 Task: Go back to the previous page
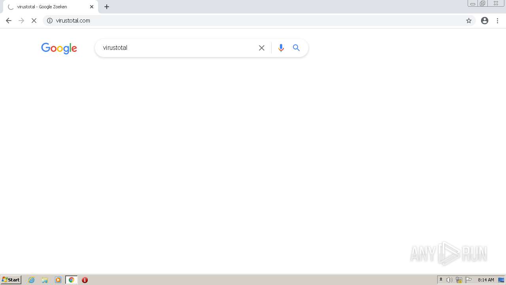[x=9, y=21]
